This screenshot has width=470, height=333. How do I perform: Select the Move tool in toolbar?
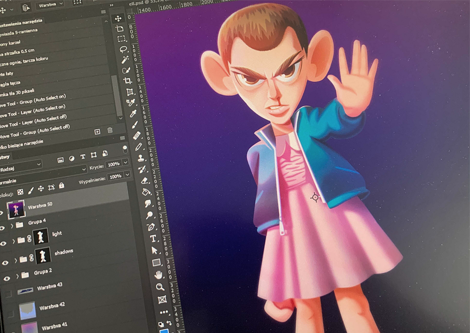[118, 19]
